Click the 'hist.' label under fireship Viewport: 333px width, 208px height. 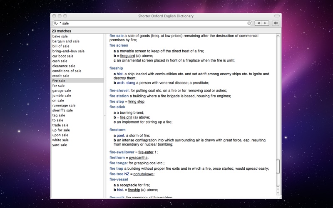[x=120, y=74]
